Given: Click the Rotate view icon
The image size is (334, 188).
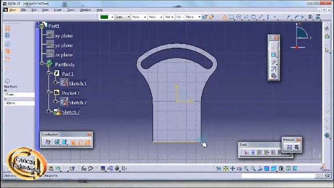Looking at the screenshot, I should coord(239,169).
